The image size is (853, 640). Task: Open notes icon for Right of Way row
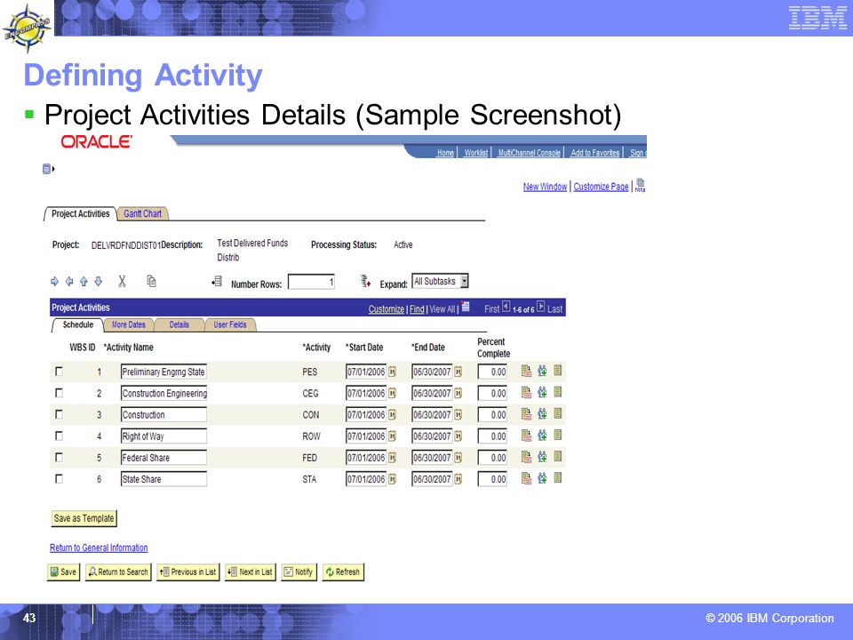coord(558,435)
